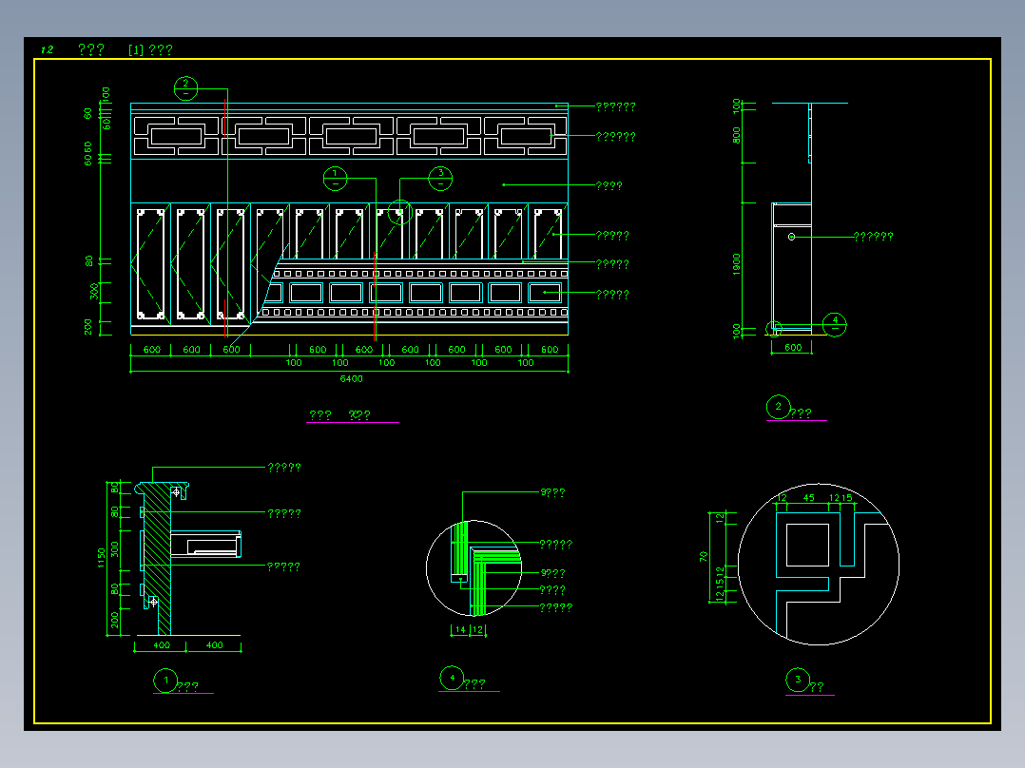
Task: Select the numbered title bubble 4 at bottom center
Action: coord(452,679)
